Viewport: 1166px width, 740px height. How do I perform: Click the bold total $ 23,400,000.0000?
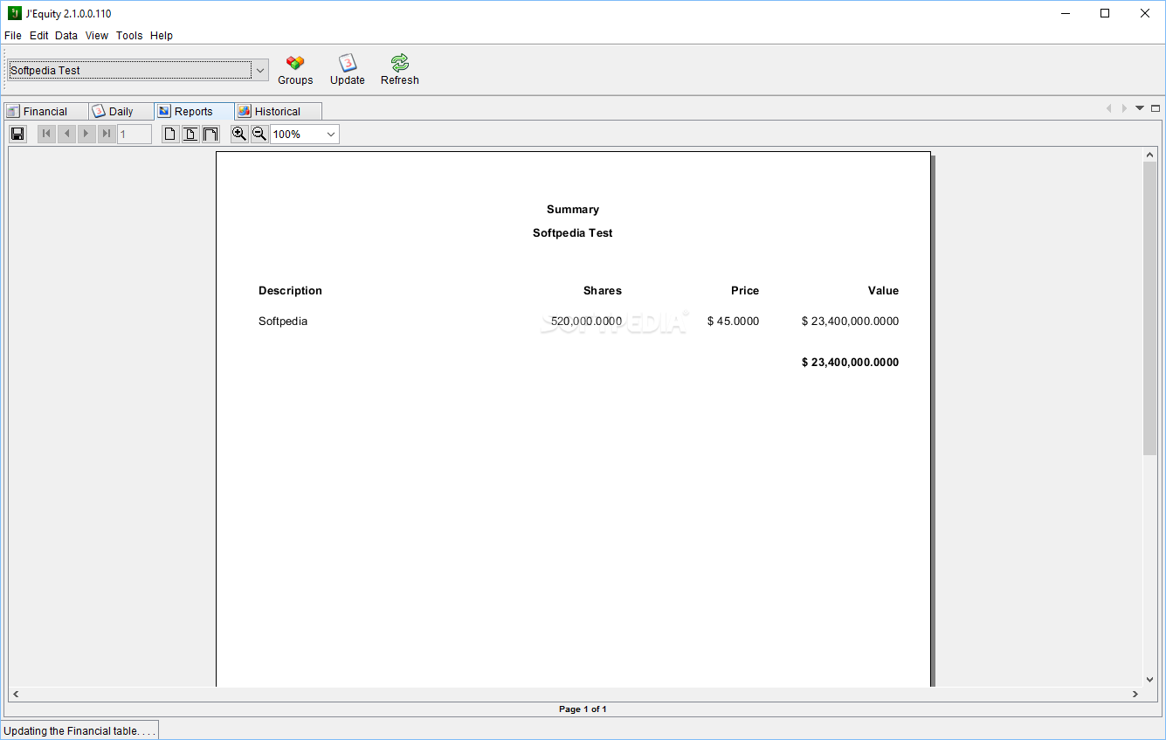tap(851, 362)
